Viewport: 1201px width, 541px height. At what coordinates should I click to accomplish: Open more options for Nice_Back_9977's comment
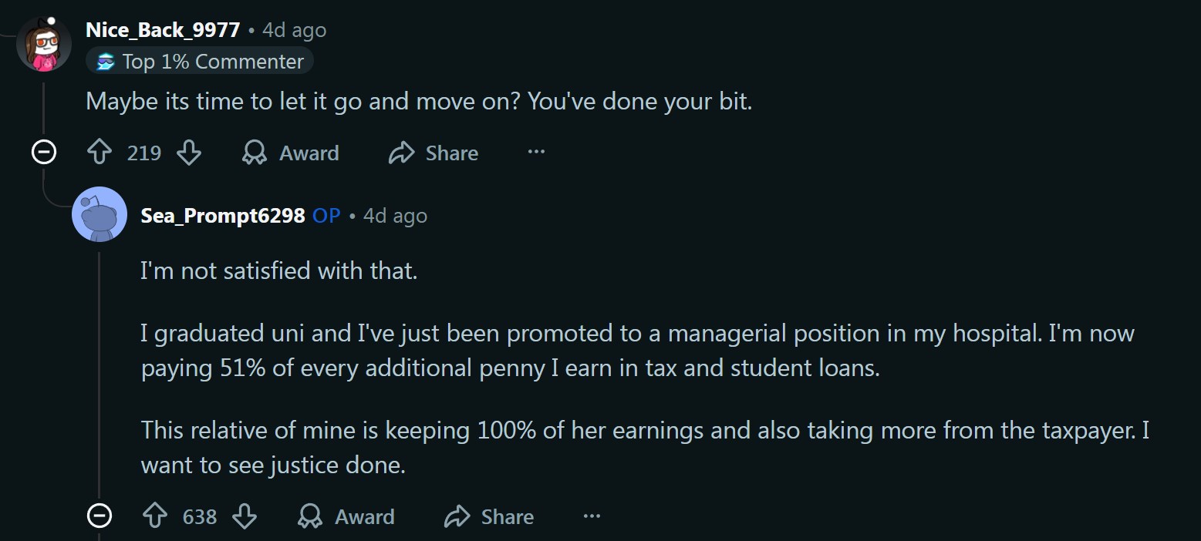click(536, 153)
